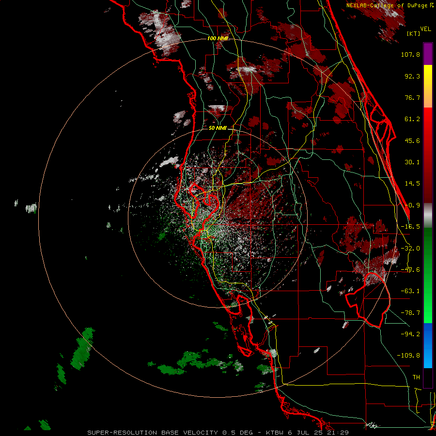Pick the gray near-zero segment of the color bar
Viewport: 436px width, 436px height.
pyautogui.click(x=428, y=215)
